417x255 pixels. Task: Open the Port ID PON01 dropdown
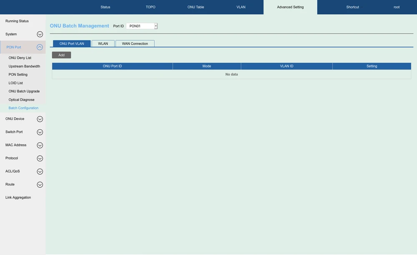(142, 26)
